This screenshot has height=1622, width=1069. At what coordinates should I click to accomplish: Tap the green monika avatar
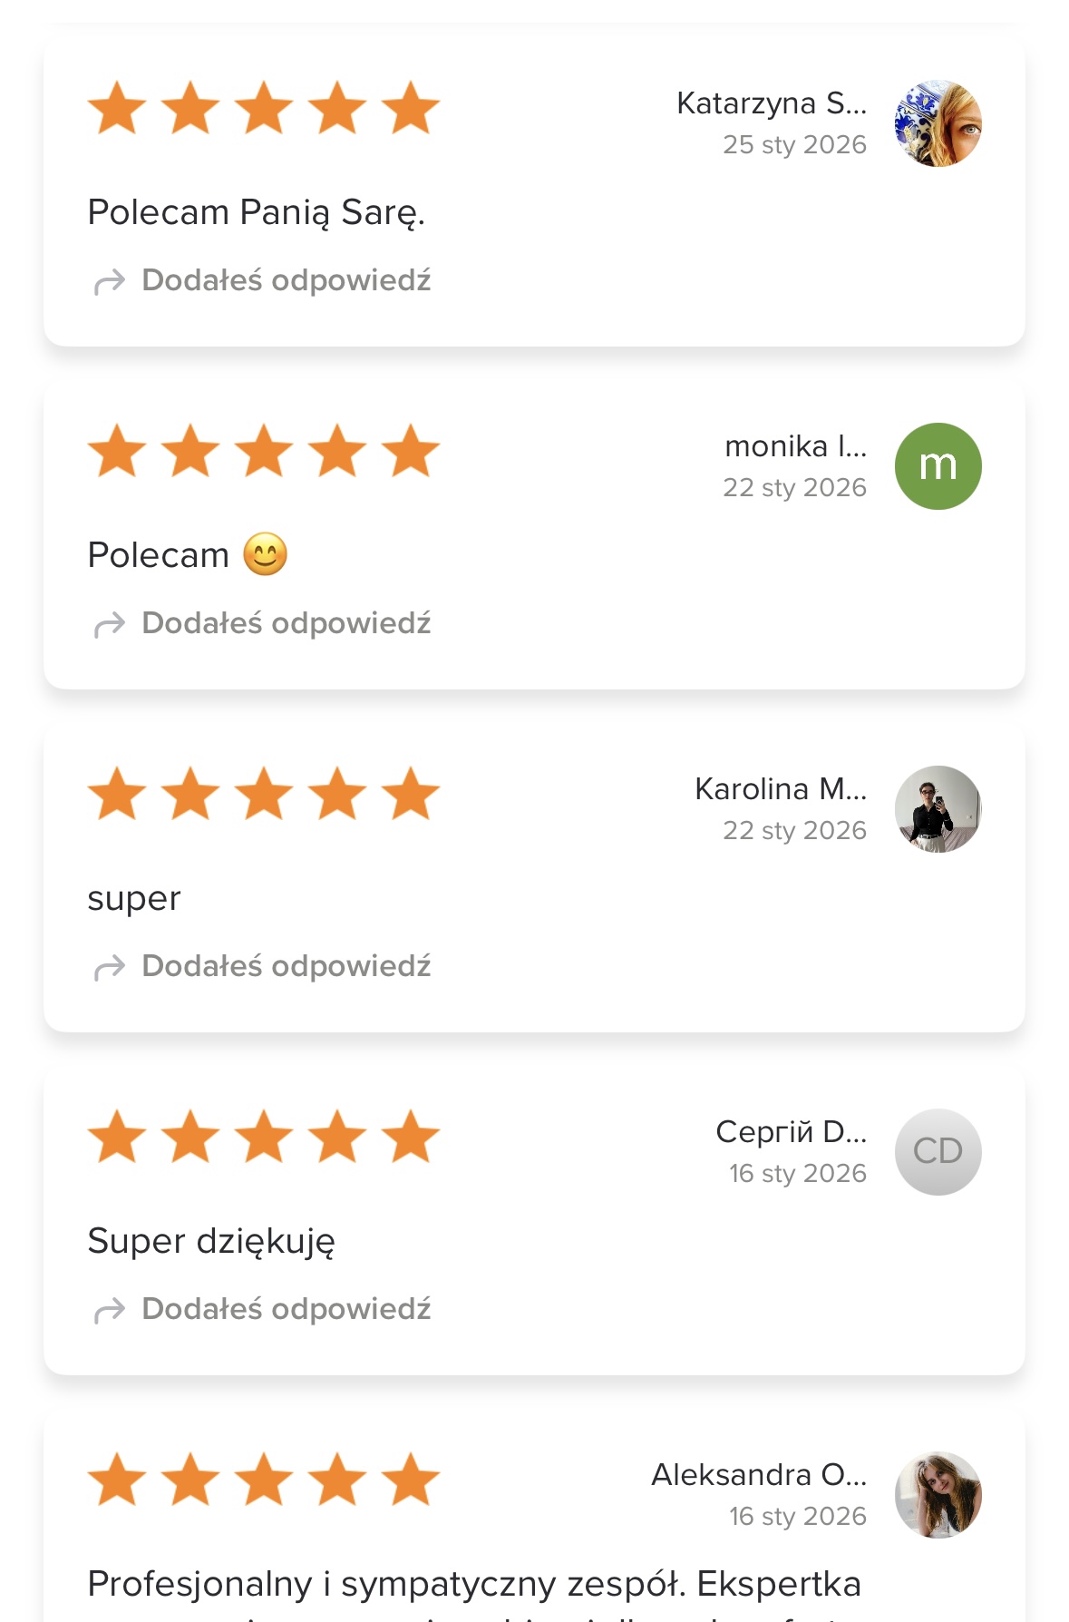click(938, 466)
